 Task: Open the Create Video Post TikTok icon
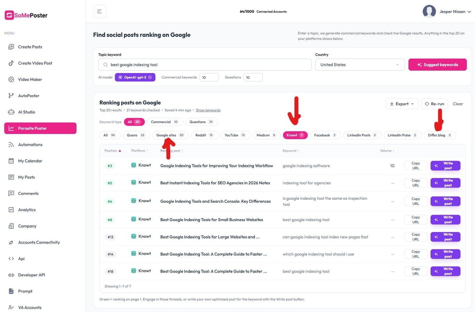click(x=11, y=63)
